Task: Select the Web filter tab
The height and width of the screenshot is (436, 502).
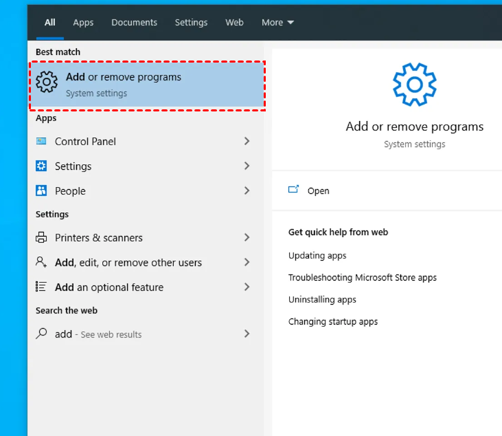Action: pyautogui.click(x=234, y=23)
